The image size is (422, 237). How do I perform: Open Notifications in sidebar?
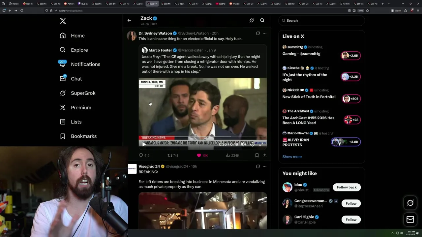[x=80, y=64]
